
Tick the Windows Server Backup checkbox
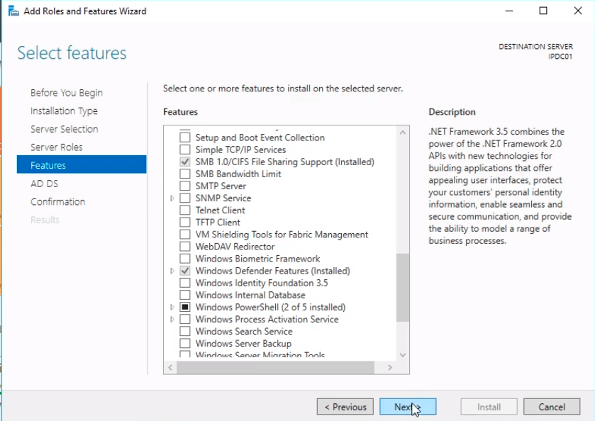point(185,344)
